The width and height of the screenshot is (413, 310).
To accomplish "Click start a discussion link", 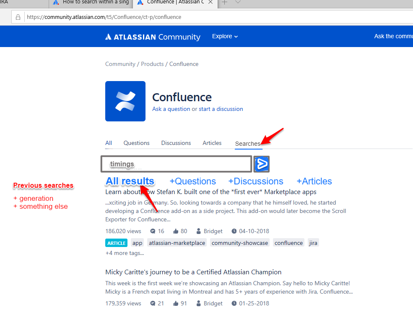I will click(221, 109).
